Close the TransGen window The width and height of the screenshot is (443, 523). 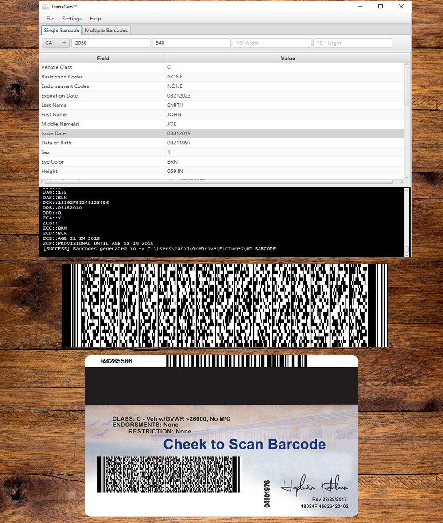[401, 7]
